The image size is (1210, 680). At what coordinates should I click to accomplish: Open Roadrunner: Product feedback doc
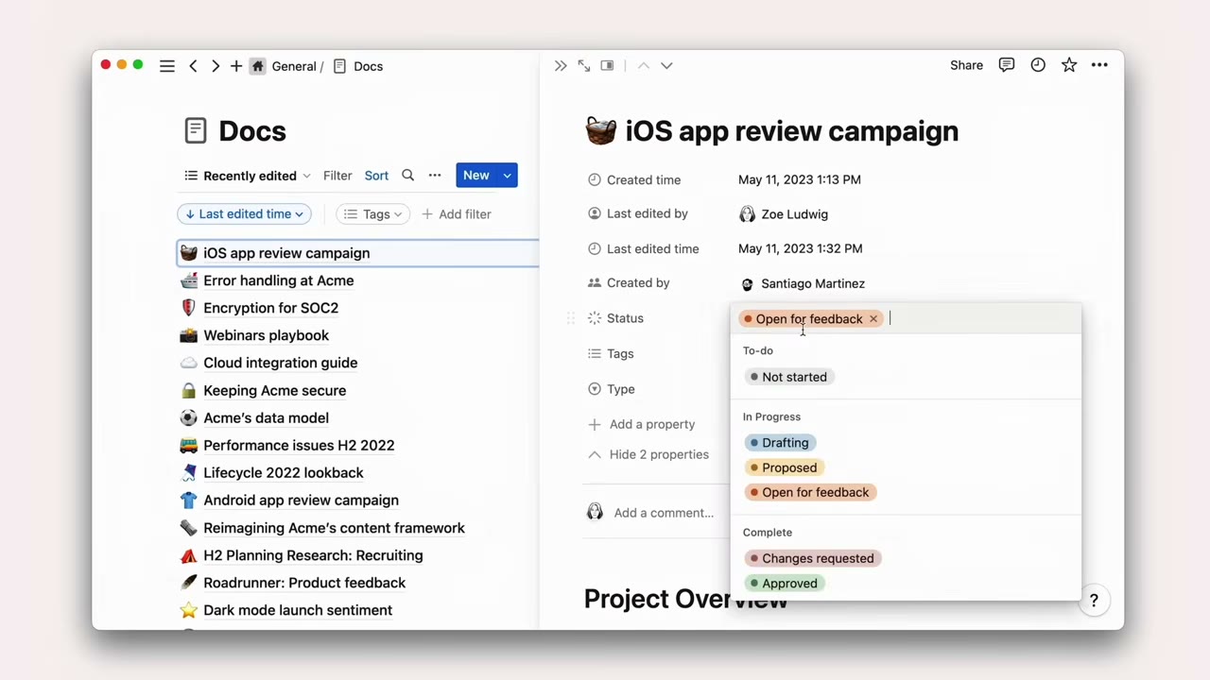pos(304,583)
